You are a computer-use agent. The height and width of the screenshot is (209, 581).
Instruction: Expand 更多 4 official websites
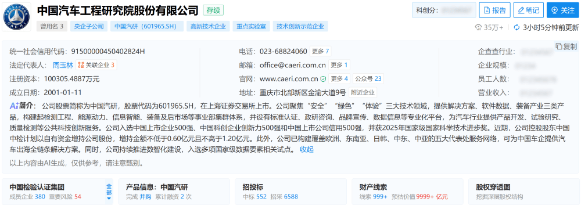tap(339, 78)
